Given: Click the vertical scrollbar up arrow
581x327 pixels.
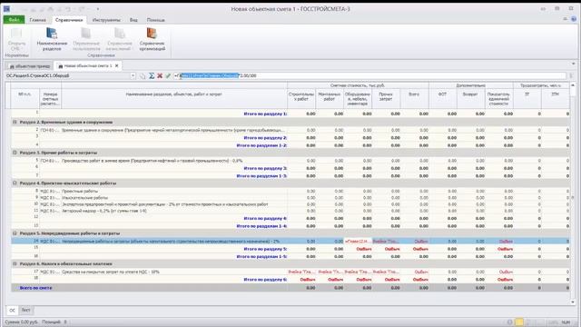Looking at the screenshot, I should tap(573, 84).
